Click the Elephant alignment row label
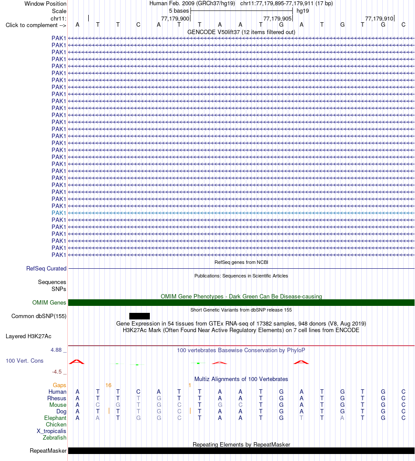This screenshot has height=461, width=415. click(55, 418)
